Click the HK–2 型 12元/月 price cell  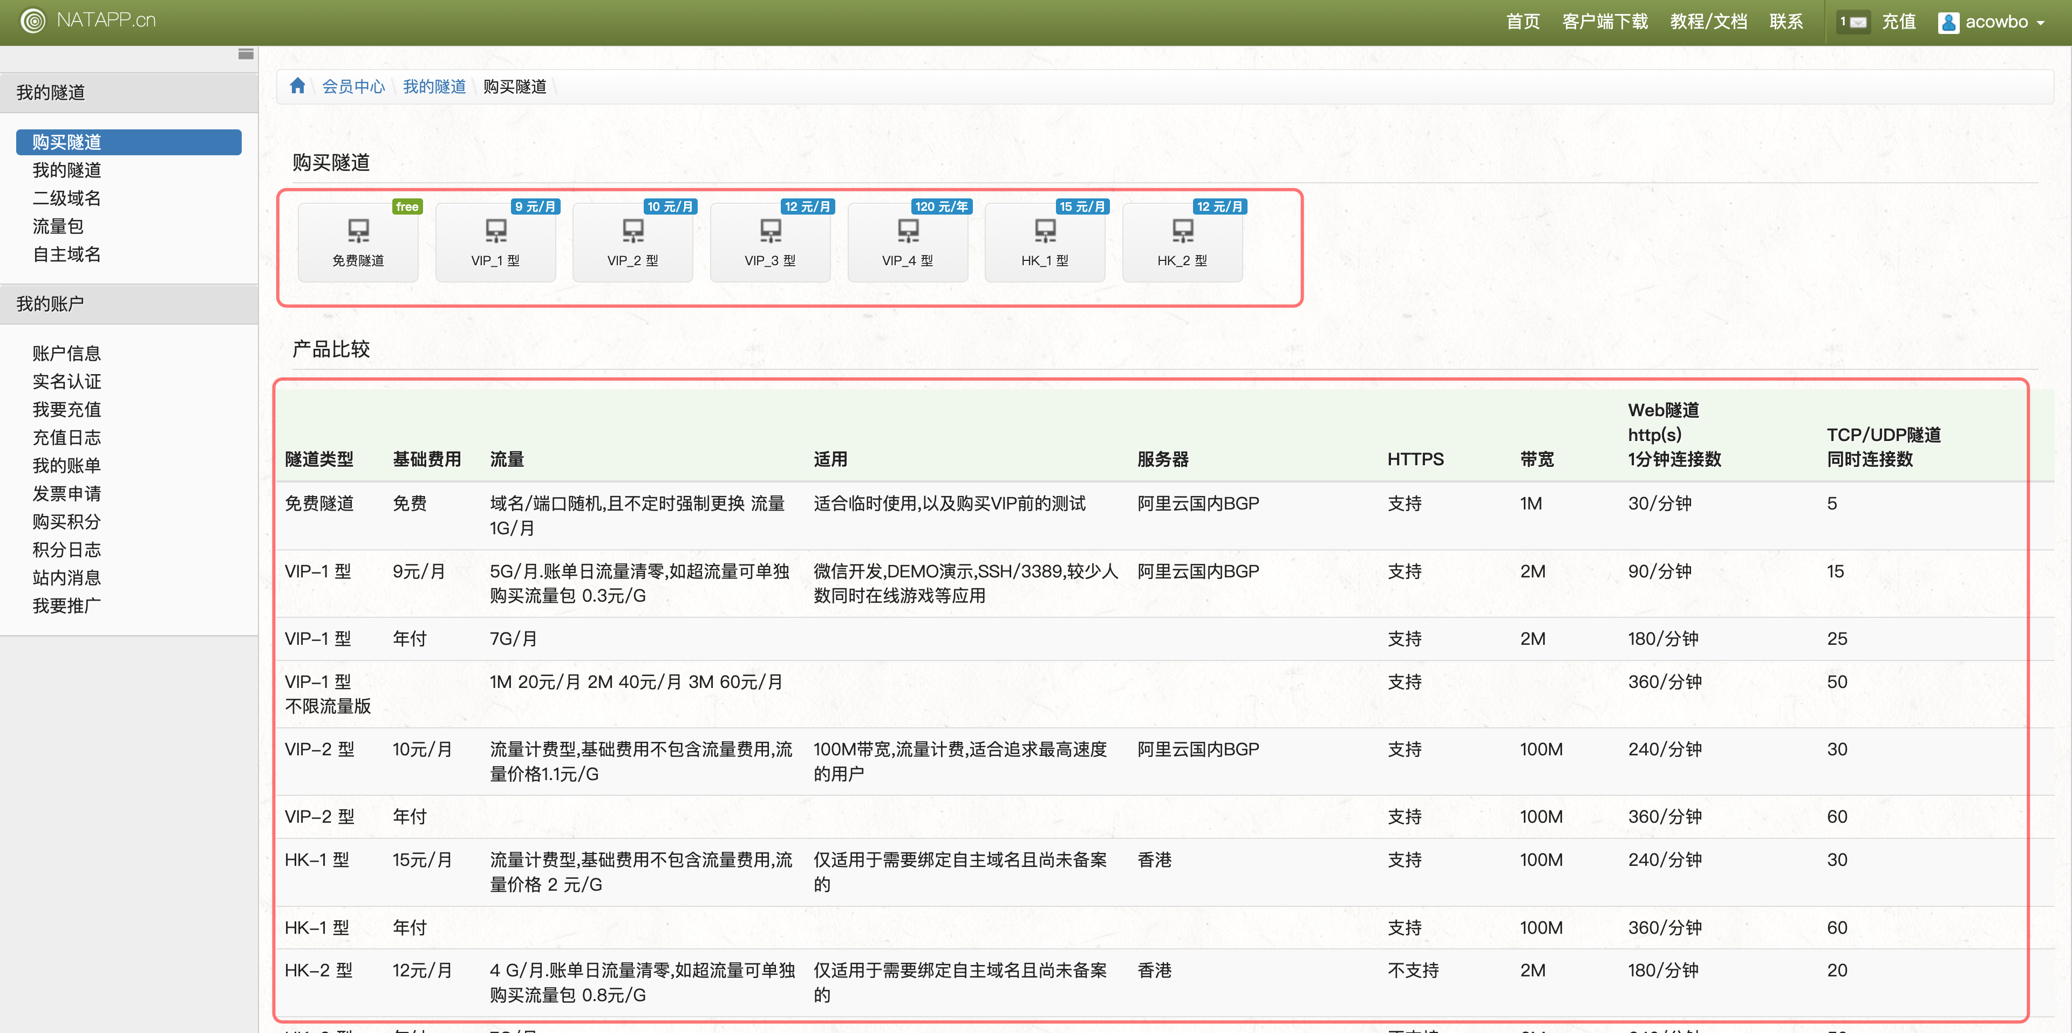click(x=421, y=970)
